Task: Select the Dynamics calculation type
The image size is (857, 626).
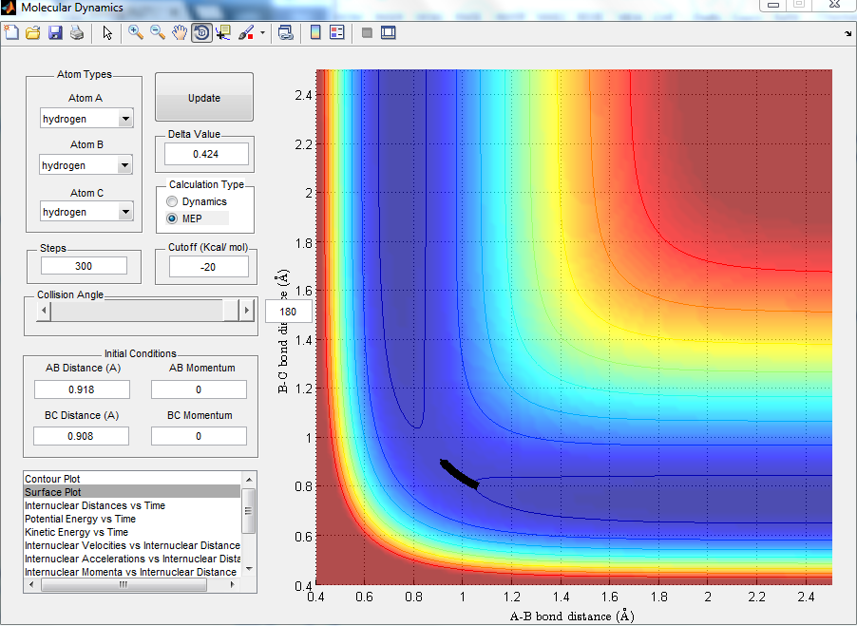Action: click(x=172, y=201)
